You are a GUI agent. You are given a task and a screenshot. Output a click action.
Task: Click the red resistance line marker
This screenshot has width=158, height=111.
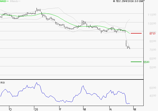[136, 33]
